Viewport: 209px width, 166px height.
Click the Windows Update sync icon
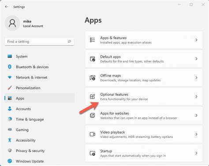click(x=10, y=161)
